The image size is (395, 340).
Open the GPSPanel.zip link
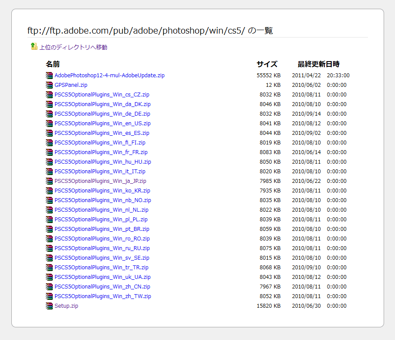click(x=71, y=85)
